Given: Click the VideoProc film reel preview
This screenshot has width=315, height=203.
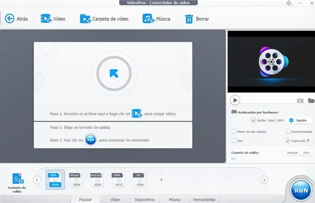Looking at the screenshot, I should 273,61.
